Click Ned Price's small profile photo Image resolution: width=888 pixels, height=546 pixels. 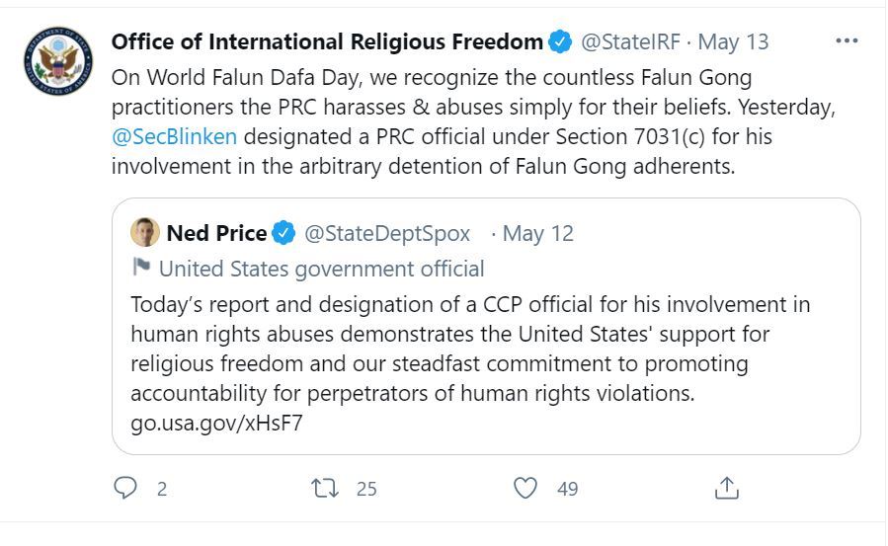145,233
